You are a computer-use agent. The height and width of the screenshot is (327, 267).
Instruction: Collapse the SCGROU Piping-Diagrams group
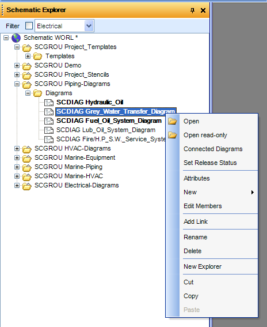[17, 84]
